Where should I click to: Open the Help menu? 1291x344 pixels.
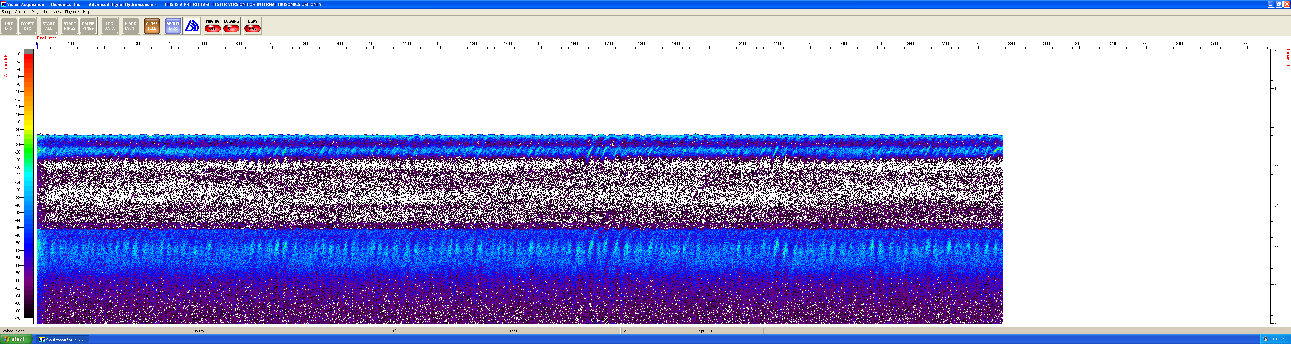coord(87,11)
